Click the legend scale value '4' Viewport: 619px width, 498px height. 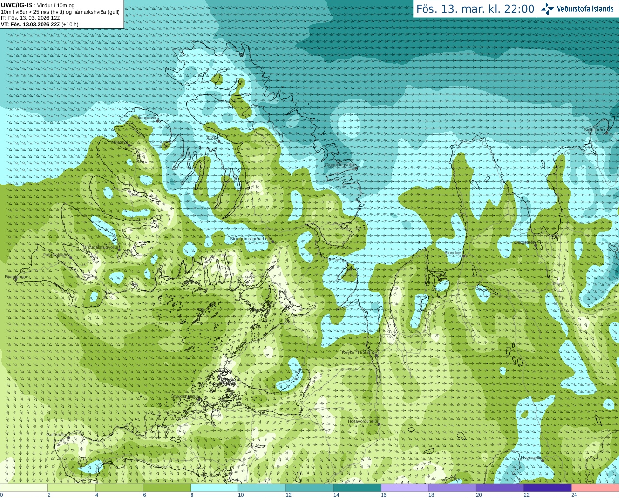coord(97,495)
